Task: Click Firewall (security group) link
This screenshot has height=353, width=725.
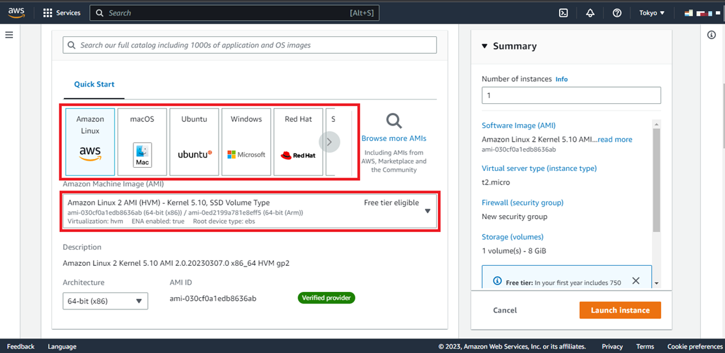Action: tap(523, 202)
